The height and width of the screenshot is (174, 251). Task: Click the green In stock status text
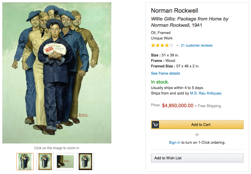pos(160,82)
